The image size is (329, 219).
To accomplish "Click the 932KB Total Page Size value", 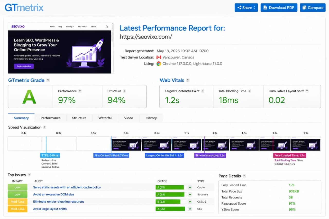I will coord(294,191).
